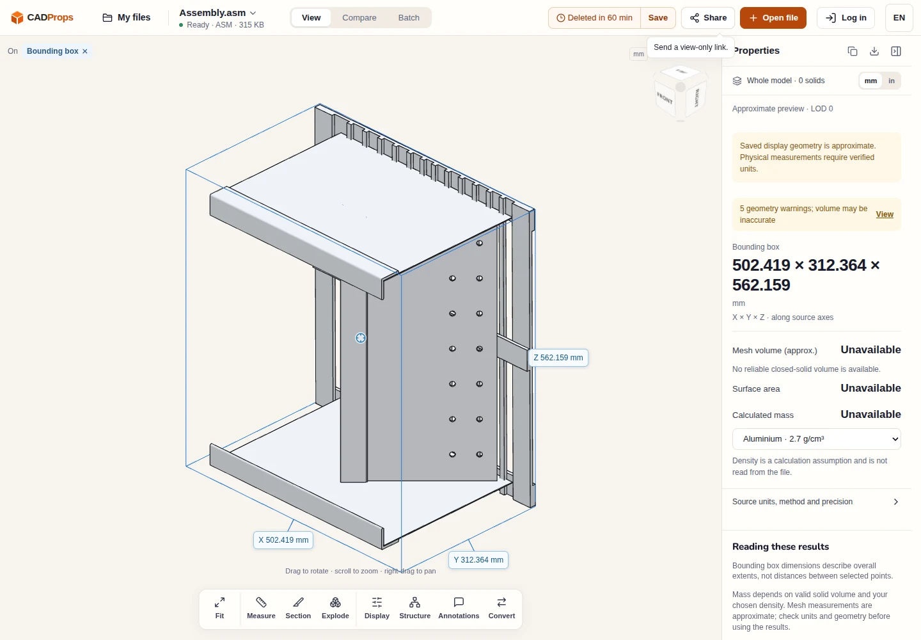Expand Source units, method and precision
Viewport: 921px width, 640px height.
pos(817,502)
